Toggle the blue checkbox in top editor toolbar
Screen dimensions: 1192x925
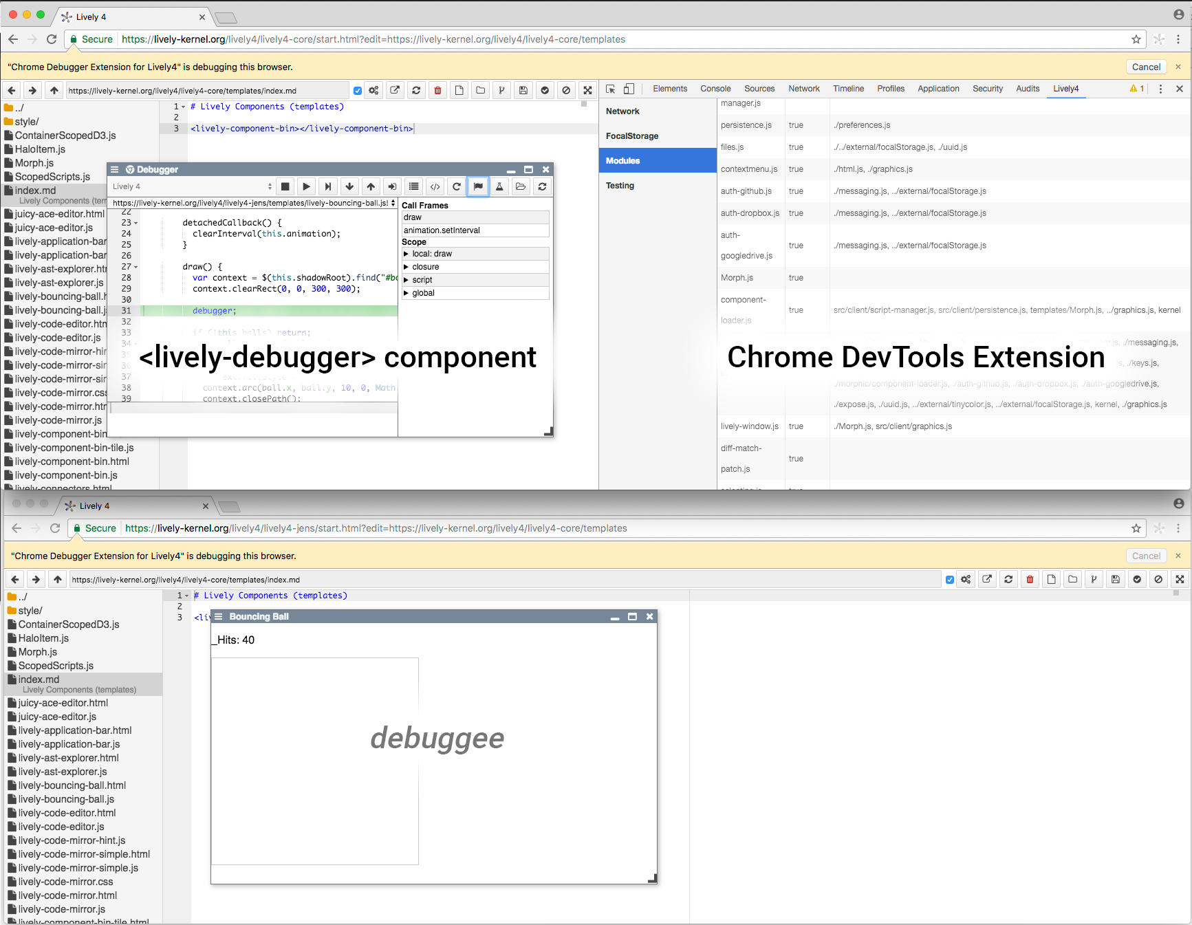click(x=358, y=91)
